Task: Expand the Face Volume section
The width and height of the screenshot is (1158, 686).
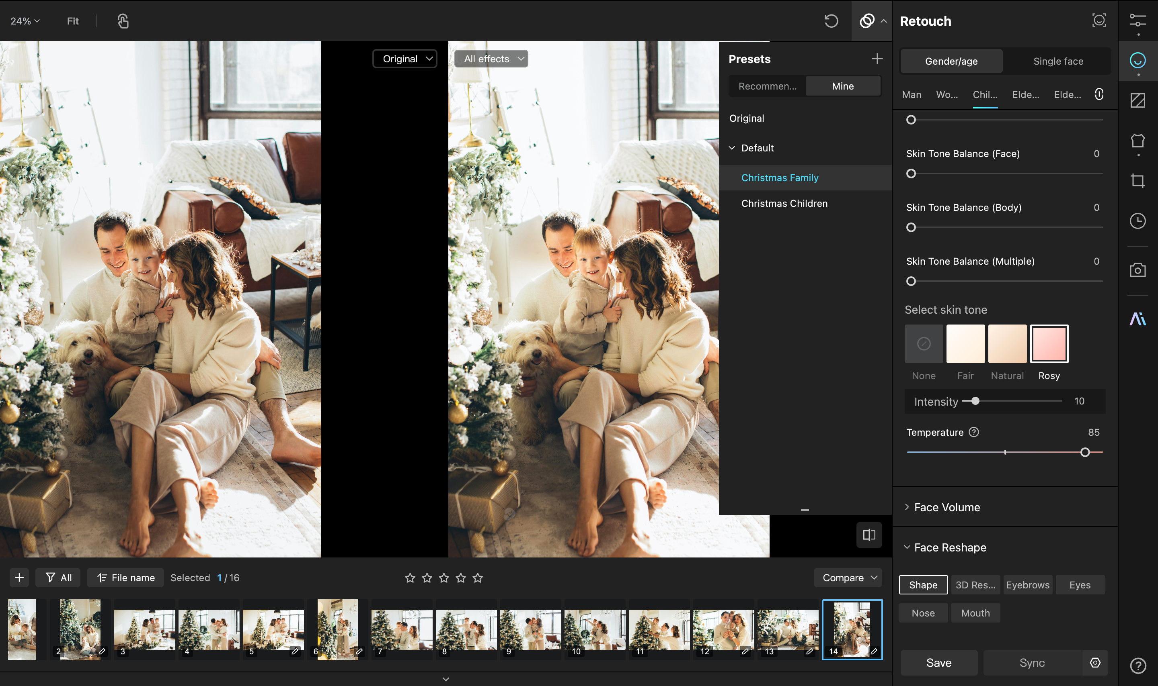Action: [x=947, y=507]
